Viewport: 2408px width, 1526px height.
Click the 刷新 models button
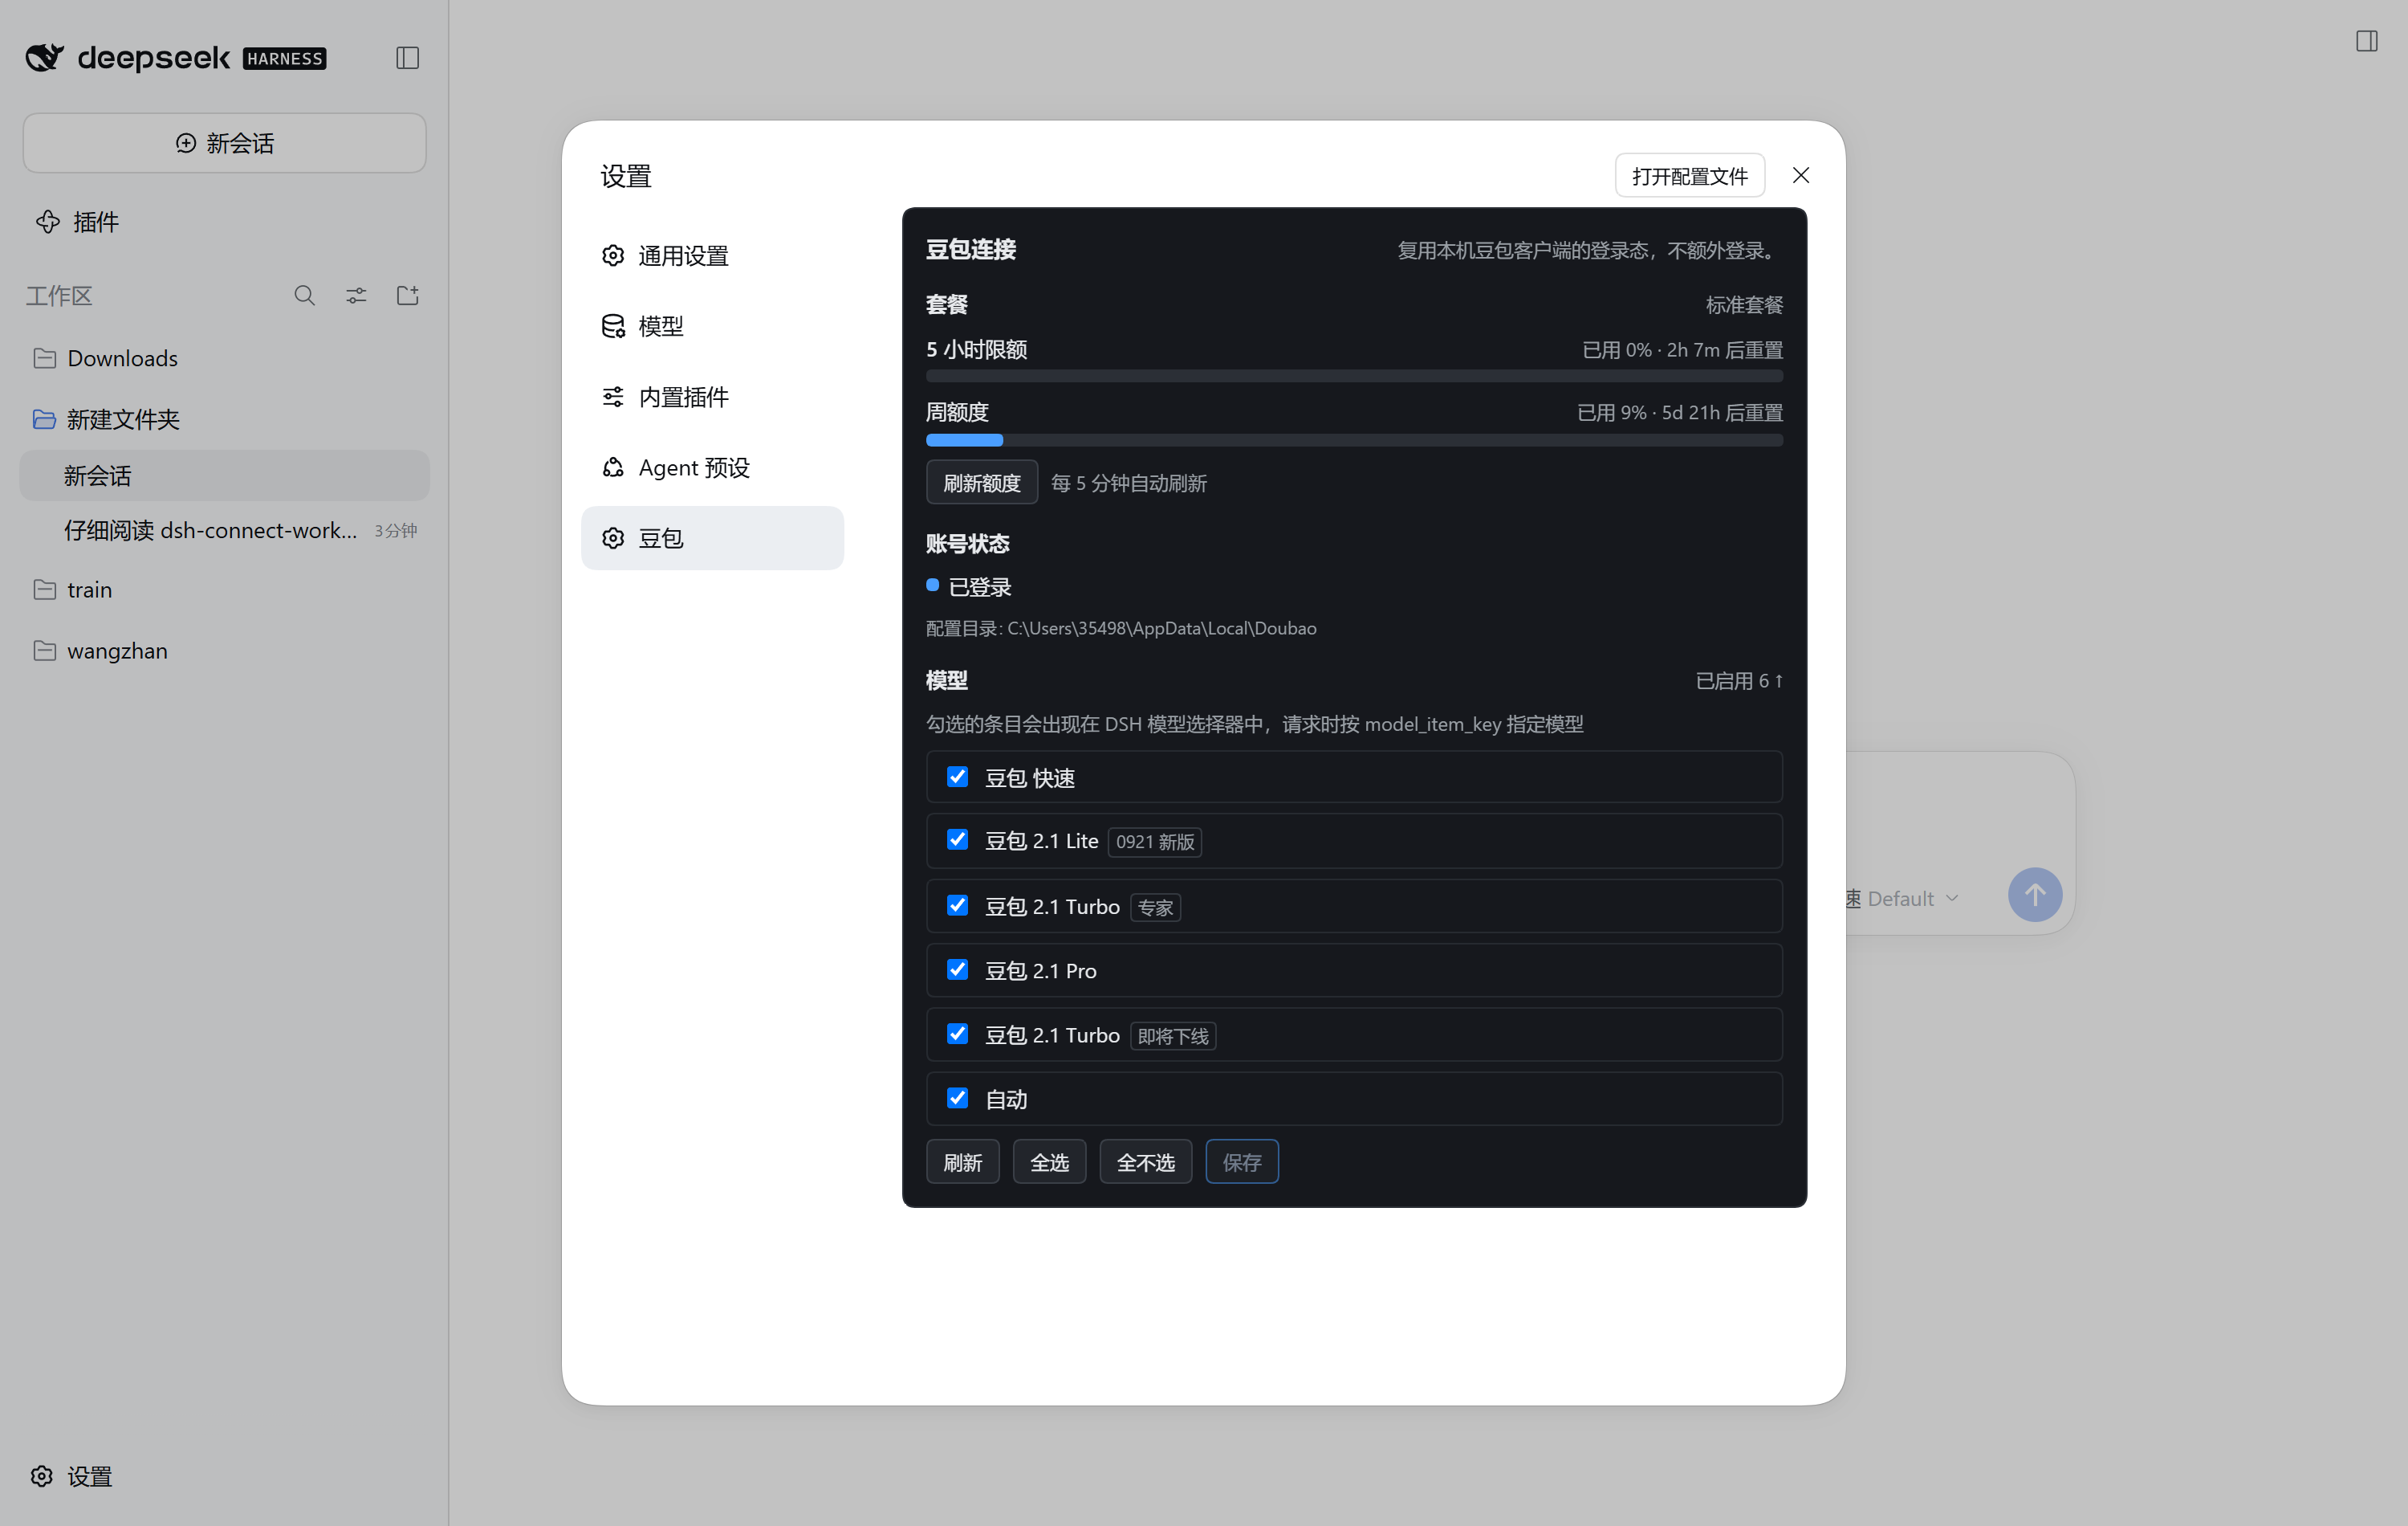962,1161
